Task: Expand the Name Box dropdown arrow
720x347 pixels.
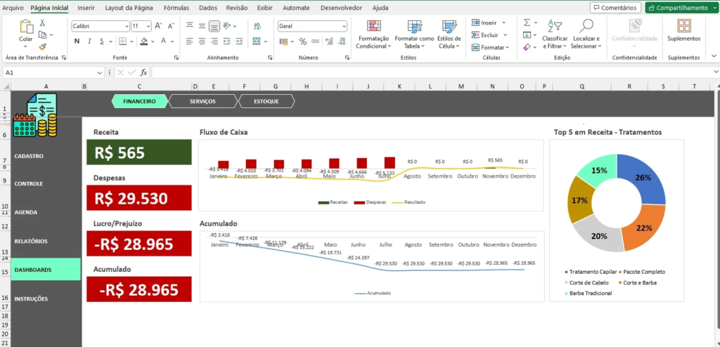Action: (x=99, y=72)
